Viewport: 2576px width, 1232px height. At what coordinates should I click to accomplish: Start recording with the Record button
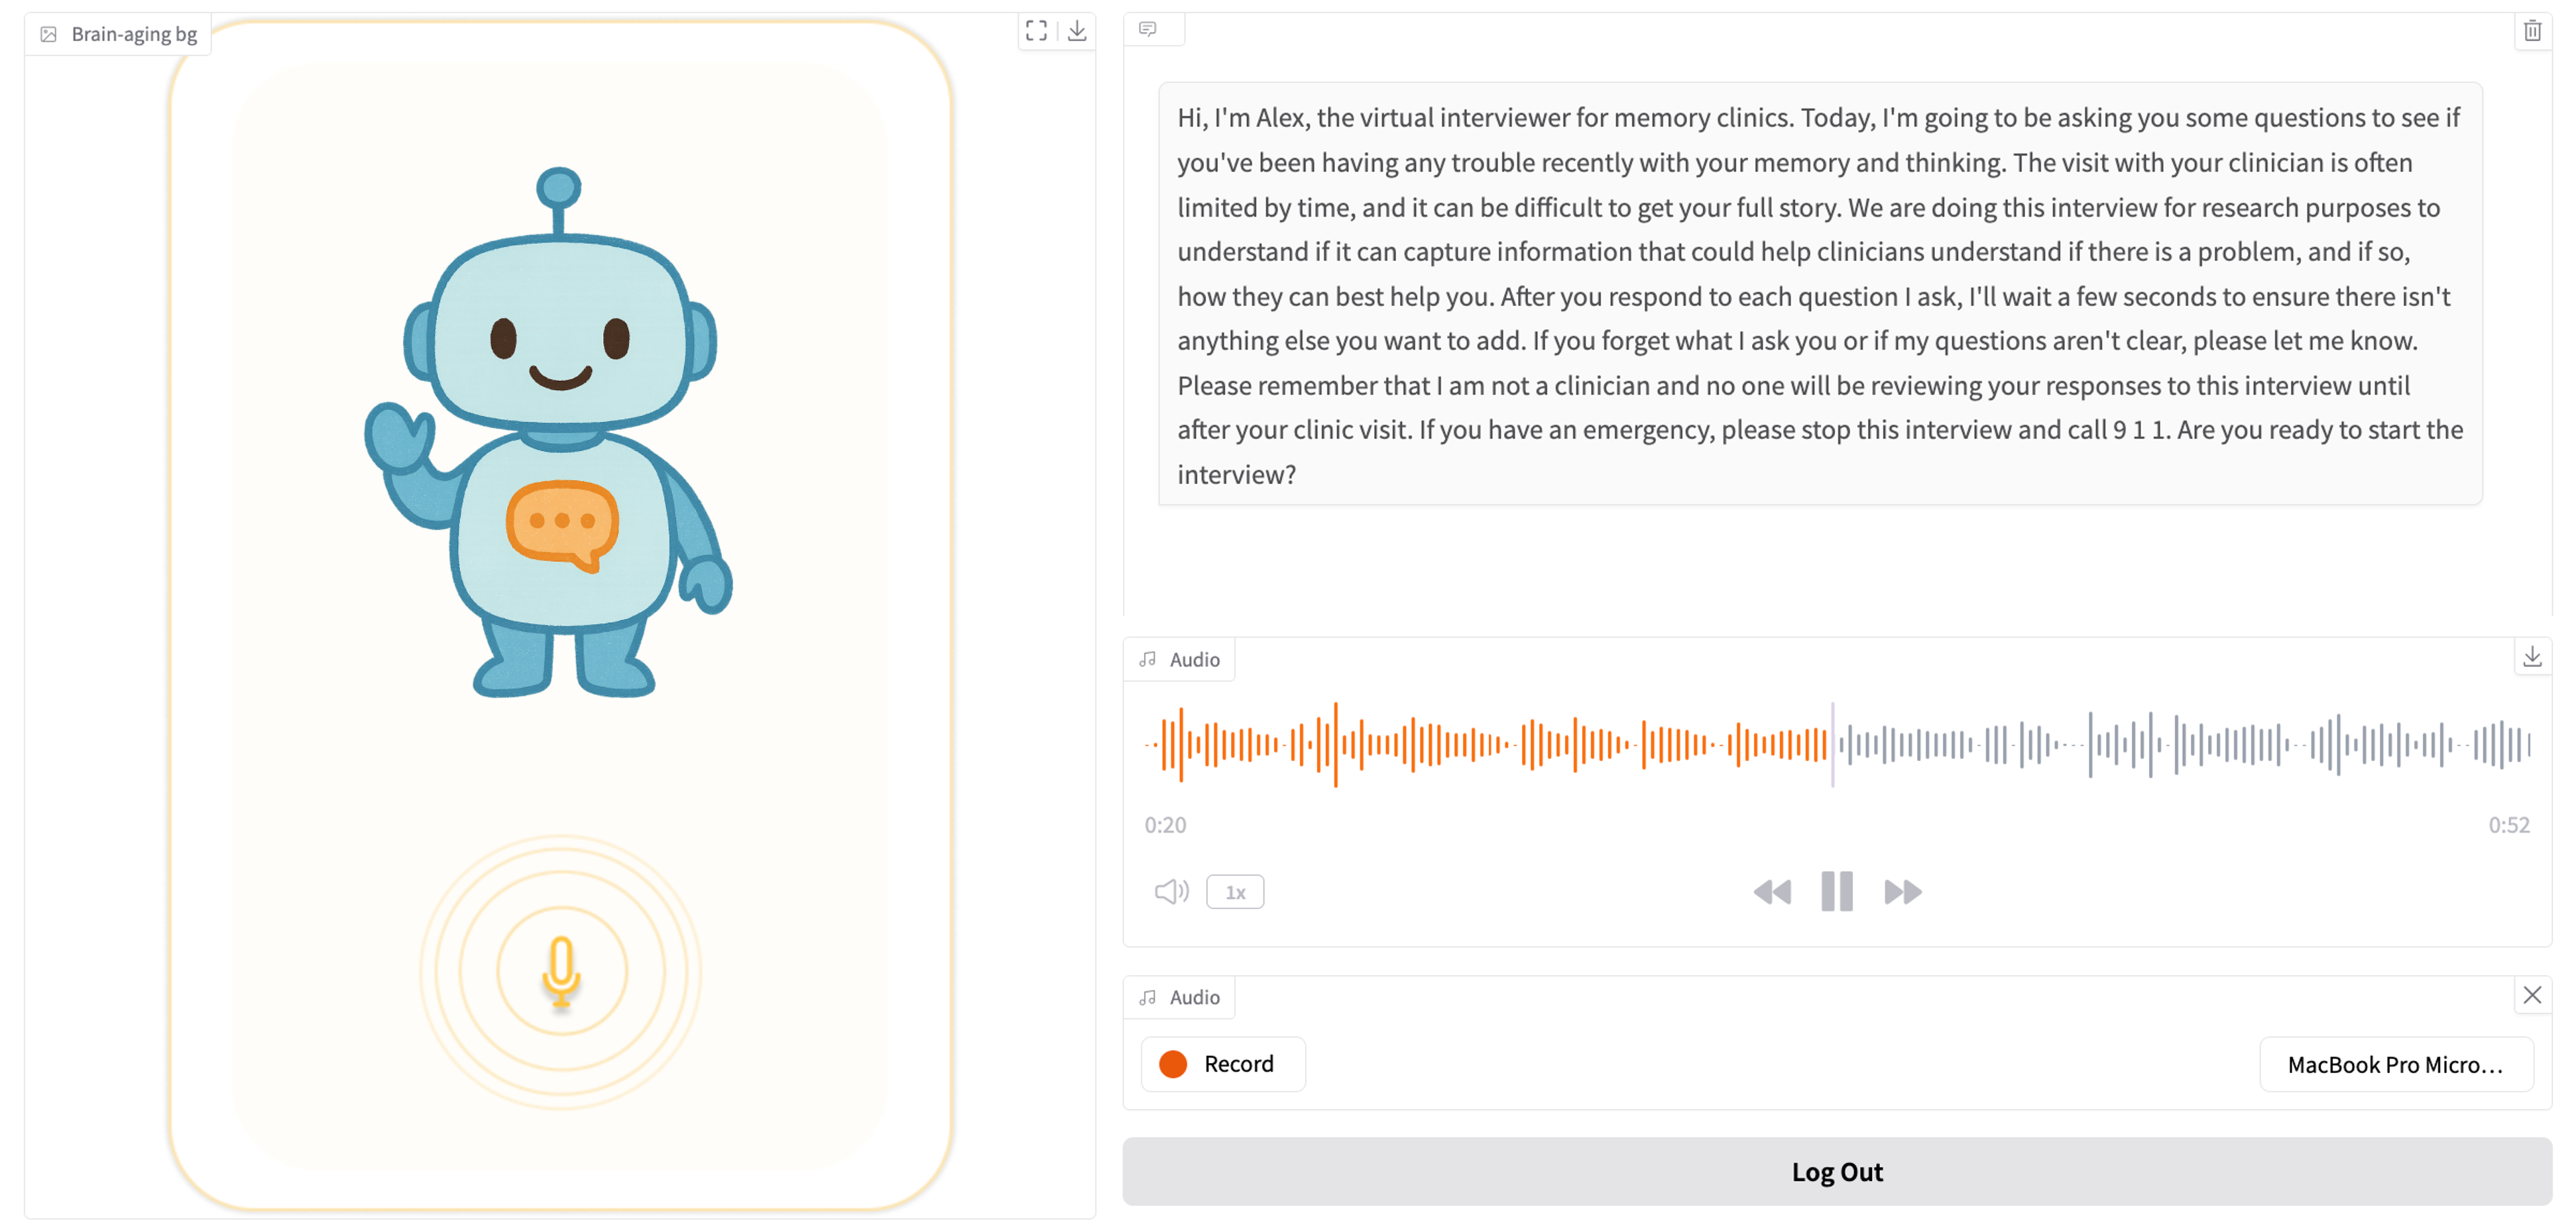pyautogui.click(x=1222, y=1064)
